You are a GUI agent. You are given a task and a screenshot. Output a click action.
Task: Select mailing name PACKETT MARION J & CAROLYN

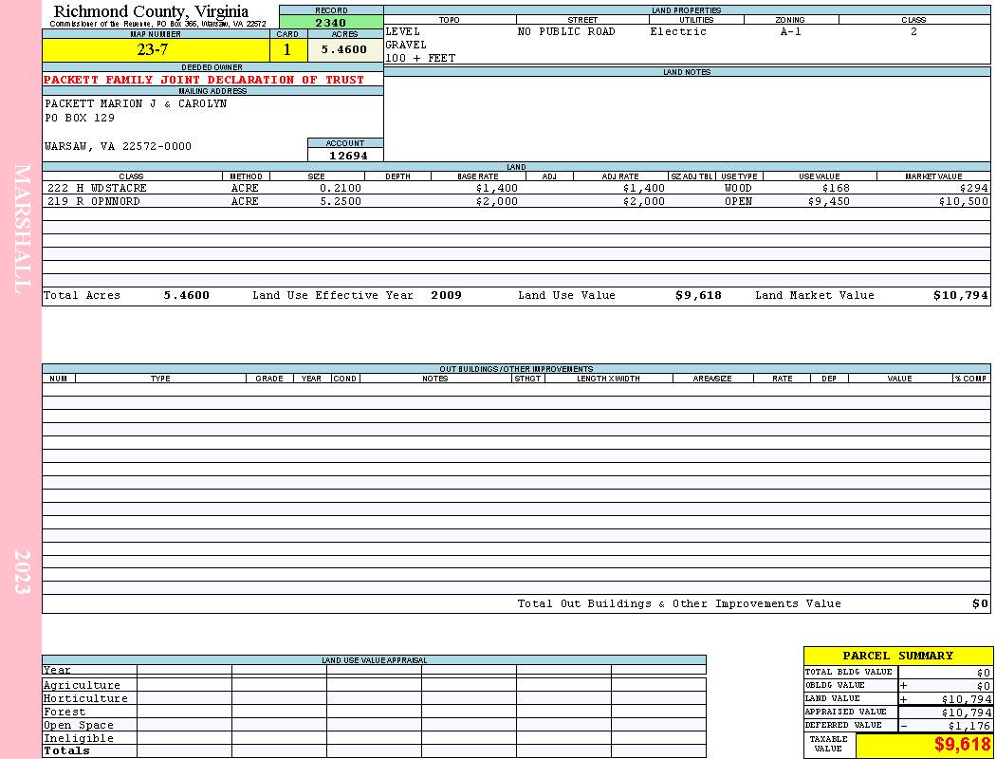click(x=136, y=103)
